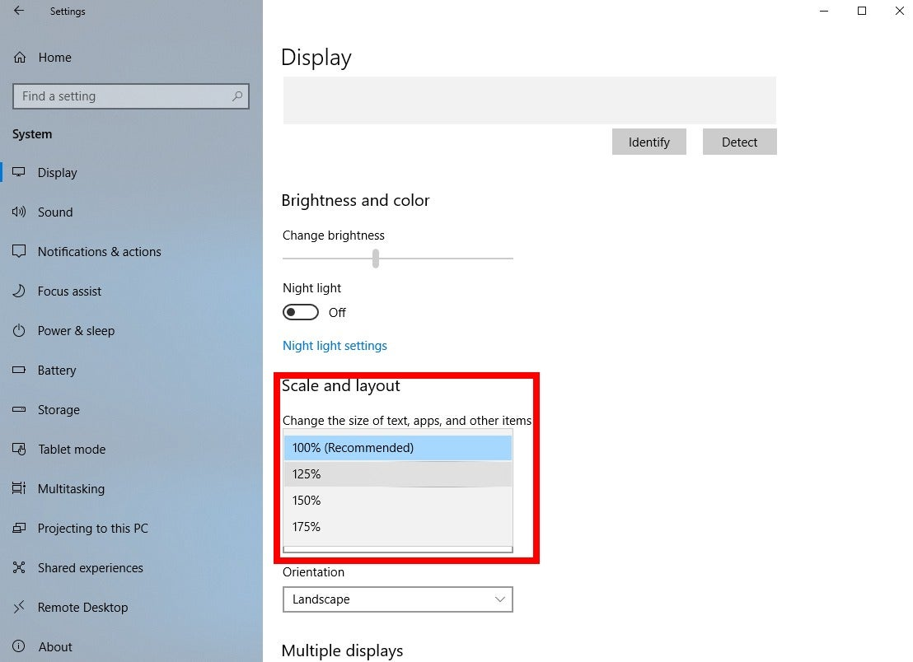Expand the Landscape selection menu
This screenshot has height=662, width=913.
(398, 599)
